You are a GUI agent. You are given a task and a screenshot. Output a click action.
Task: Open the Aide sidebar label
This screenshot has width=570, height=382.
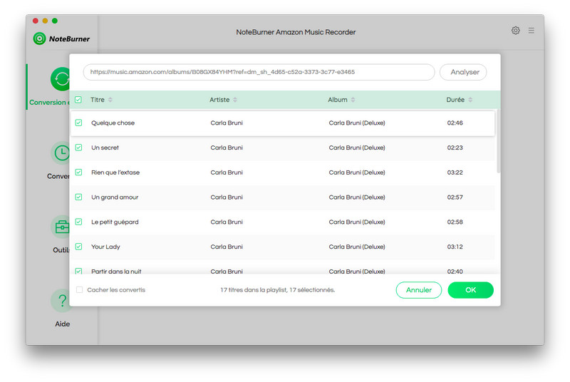point(63,324)
